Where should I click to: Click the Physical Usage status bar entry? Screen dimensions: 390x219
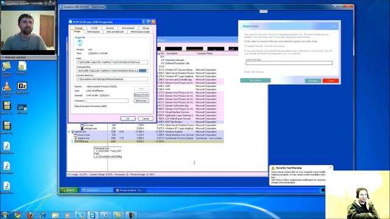tap(142, 175)
